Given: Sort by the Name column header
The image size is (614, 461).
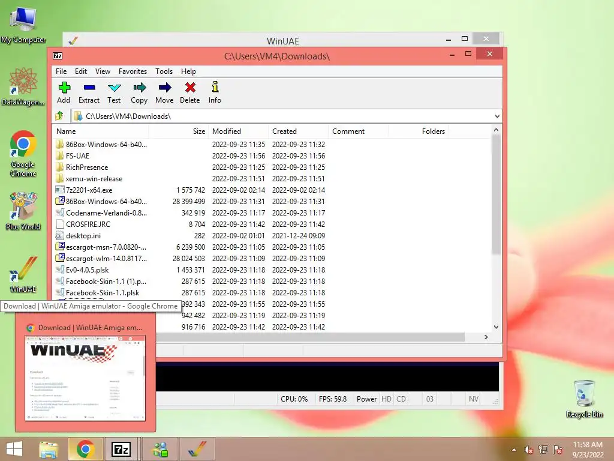Looking at the screenshot, I should pos(100,131).
